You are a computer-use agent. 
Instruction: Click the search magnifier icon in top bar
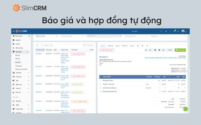pyautogui.click(x=161, y=31)
